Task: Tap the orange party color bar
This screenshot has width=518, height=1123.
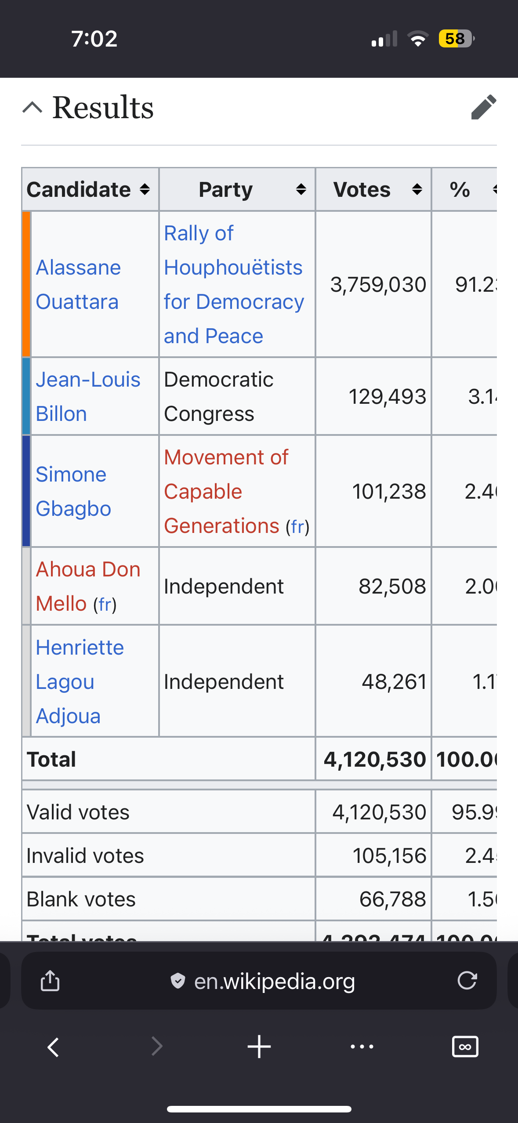Action: pyautogui.click(x=26, y=284)
